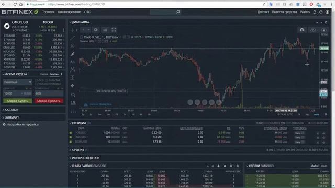Toggle the log scale on chart
The image size is (335, 188).
[307, 115]
